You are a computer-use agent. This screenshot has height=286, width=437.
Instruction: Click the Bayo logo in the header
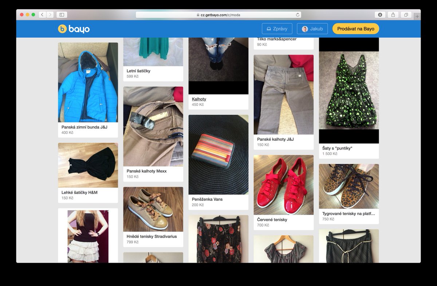coord(74,29)
